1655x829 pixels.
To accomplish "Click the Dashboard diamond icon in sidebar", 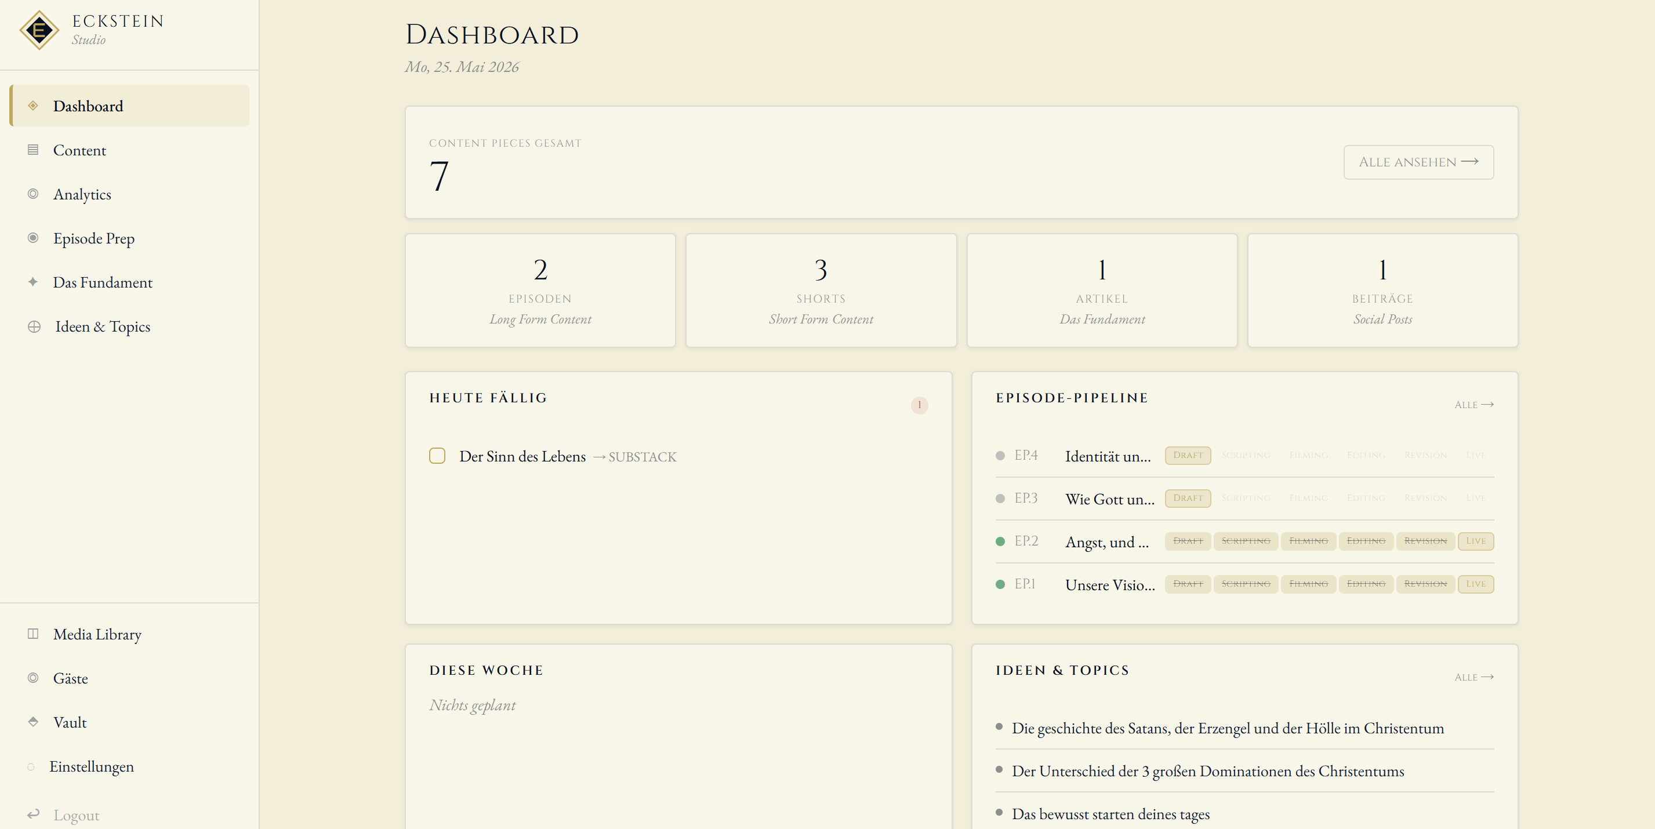I will [33, 106].
